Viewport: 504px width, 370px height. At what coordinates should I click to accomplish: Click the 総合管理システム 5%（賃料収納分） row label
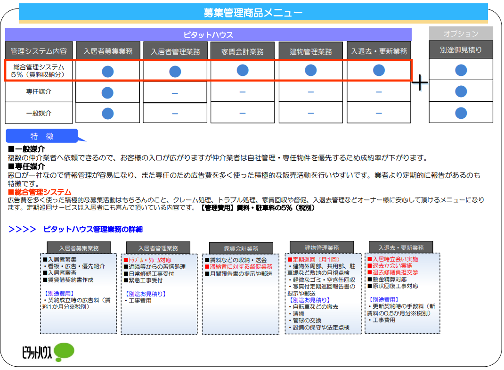pyautogui.click(x=39, y=71)
